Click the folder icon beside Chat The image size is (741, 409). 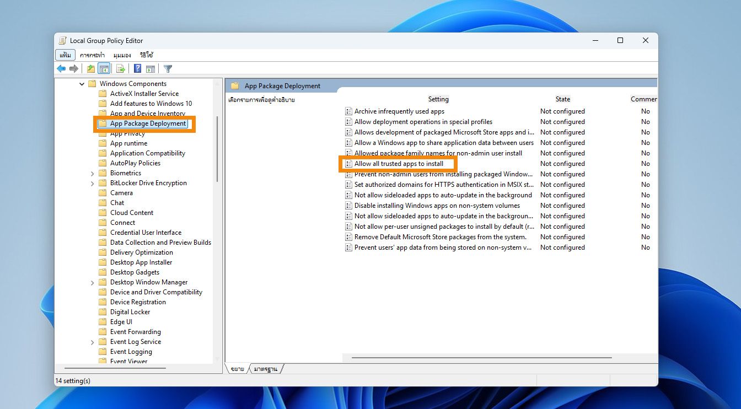click(103, 203)
